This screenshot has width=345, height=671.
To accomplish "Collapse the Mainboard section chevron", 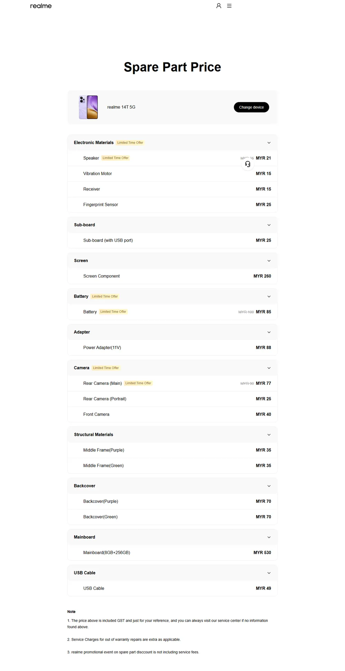I will [269, 537].
